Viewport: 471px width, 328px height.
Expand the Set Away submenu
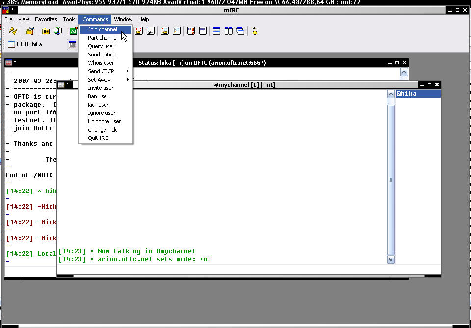click(105, 80)
